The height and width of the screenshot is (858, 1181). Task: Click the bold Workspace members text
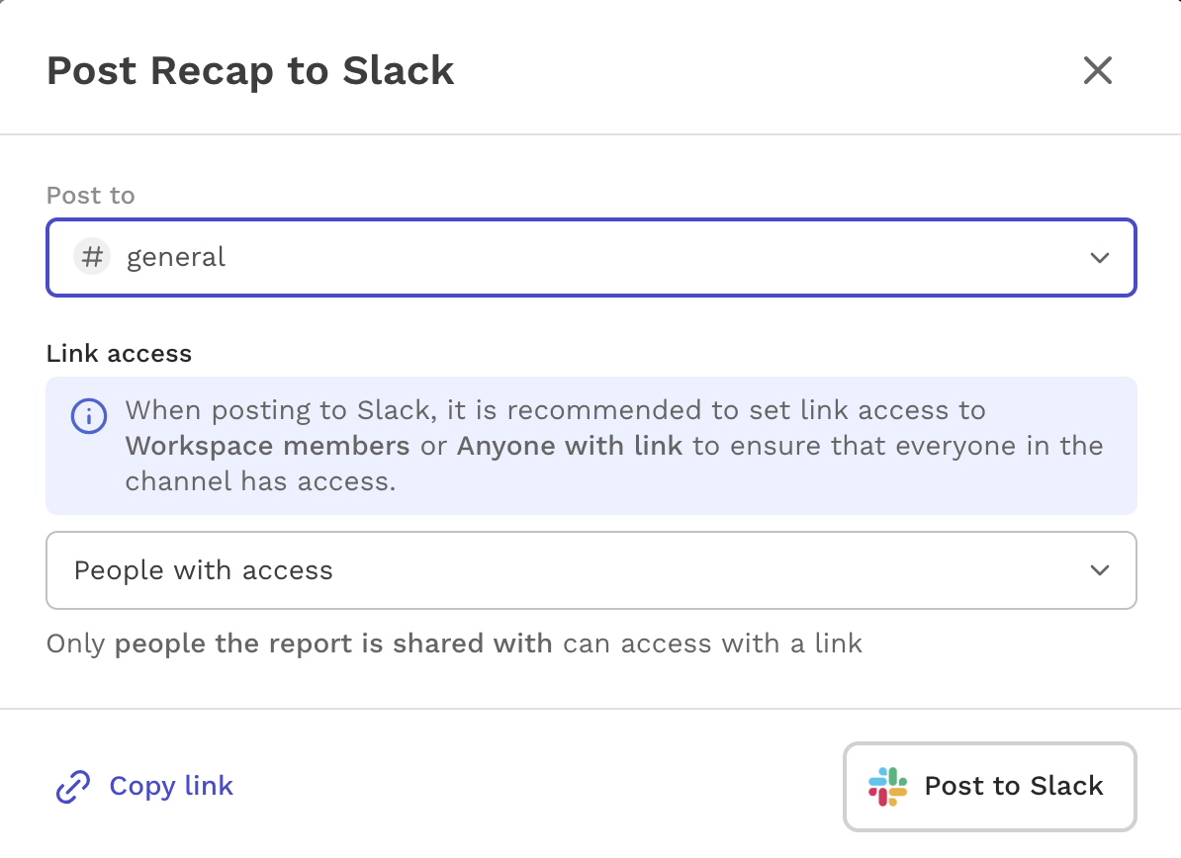tap(267, 446)
